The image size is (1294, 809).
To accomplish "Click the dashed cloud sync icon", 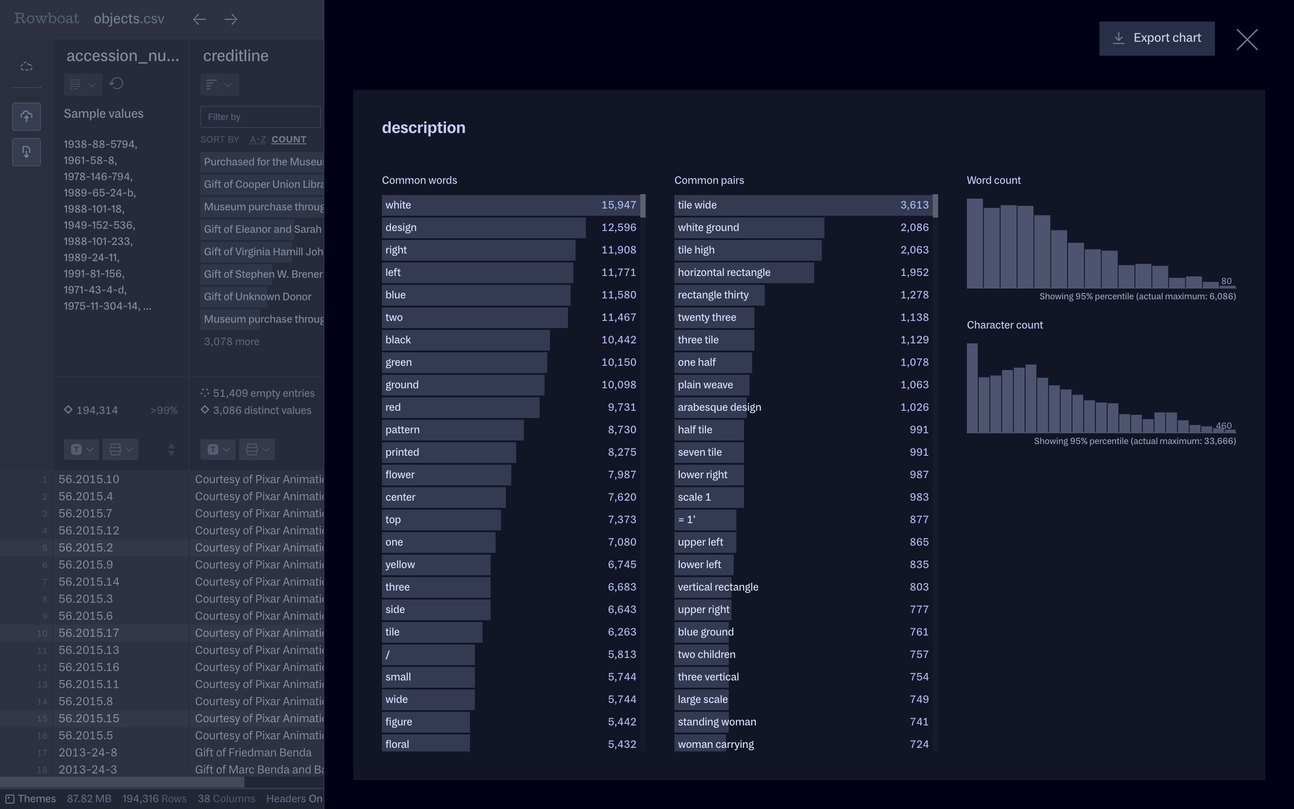I will click(26, 67).
